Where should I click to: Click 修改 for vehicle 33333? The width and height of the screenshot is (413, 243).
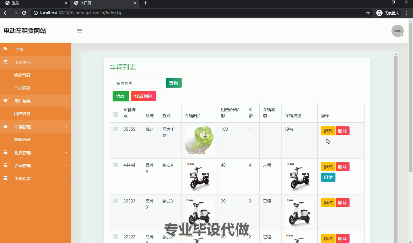[x=328, y=203]
